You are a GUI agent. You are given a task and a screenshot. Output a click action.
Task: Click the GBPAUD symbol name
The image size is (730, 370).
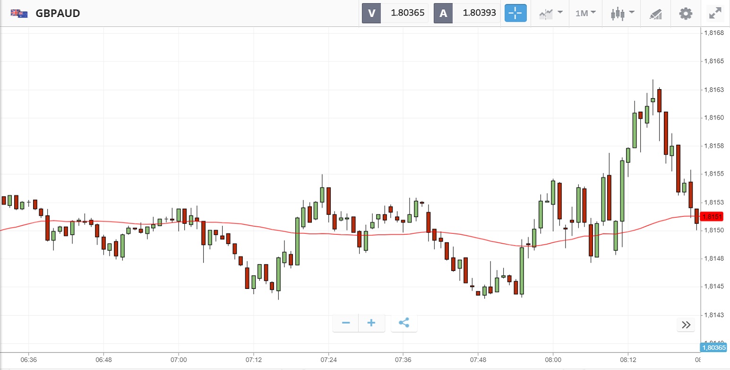click(x=58, y=13)
